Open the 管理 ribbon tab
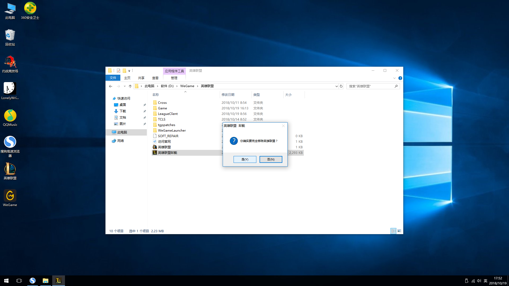 174,78
